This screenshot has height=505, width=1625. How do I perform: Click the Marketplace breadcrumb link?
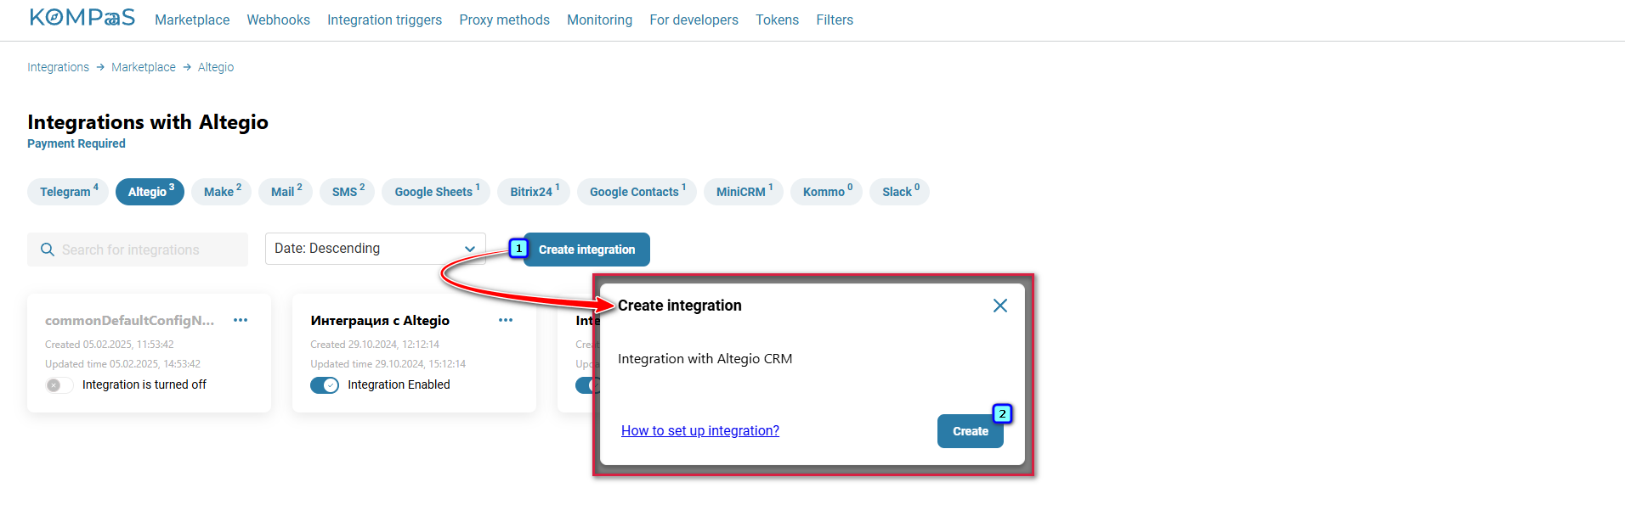[x=144, y=67]
